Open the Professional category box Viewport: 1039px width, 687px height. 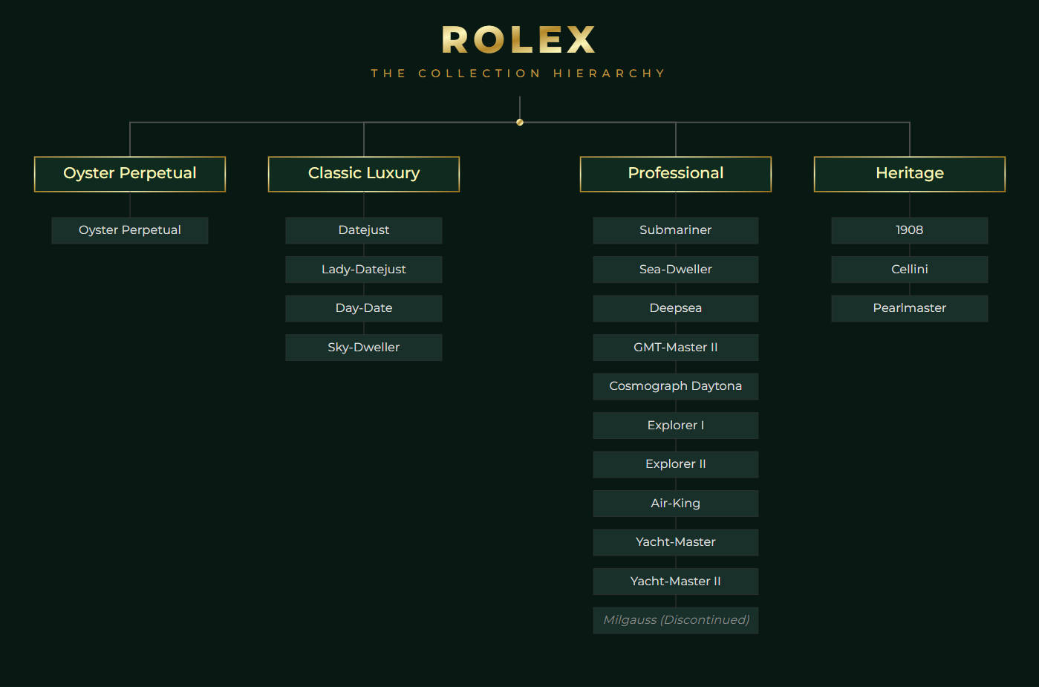675,173
